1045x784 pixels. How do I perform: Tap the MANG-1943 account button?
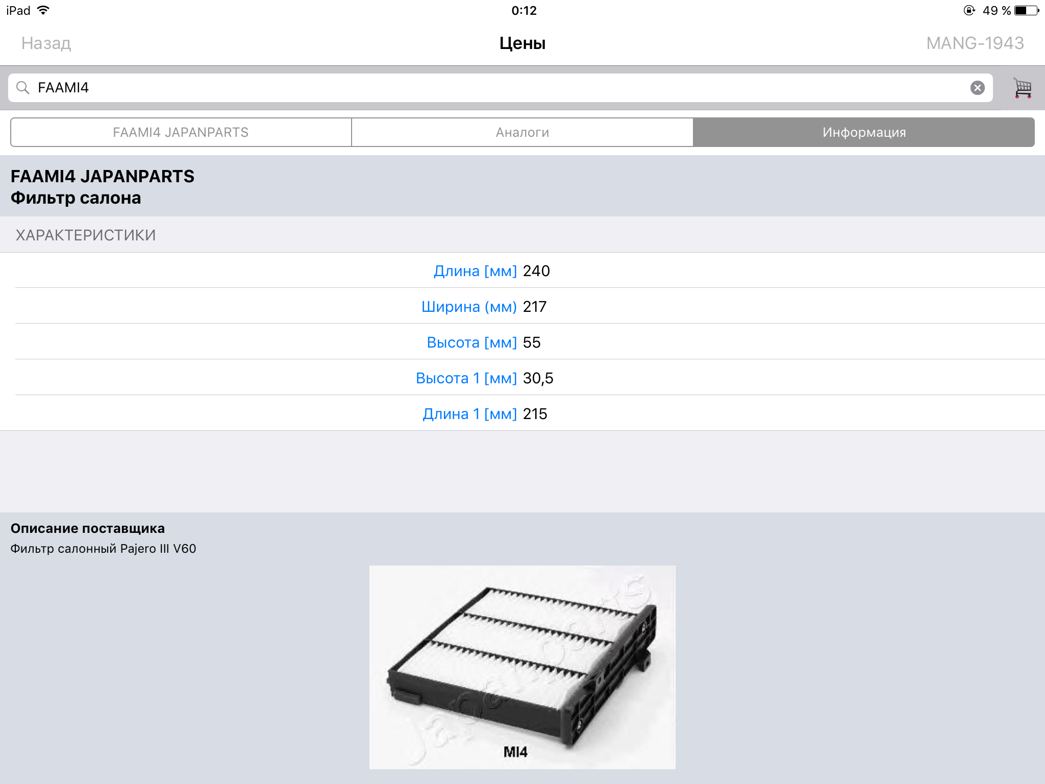(975, 43)
